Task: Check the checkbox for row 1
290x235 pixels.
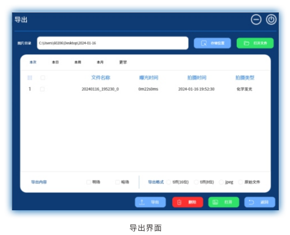Action: pyautogui.click(x=42, y=89)
